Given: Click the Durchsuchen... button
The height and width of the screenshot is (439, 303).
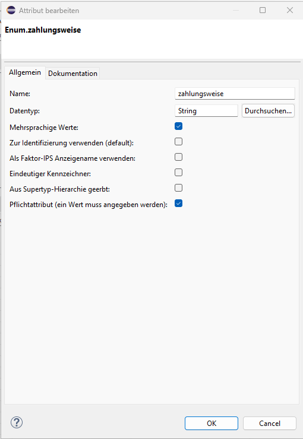Looking at the screenshot, I should point(268,111).
